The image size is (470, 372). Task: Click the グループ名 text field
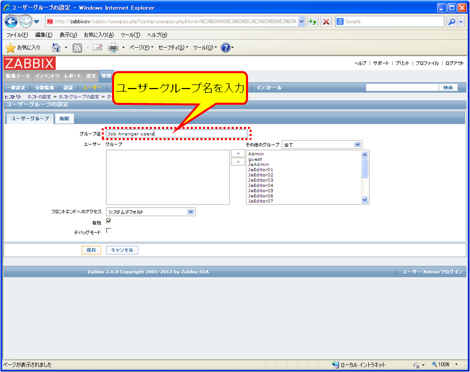pos(177,134)
